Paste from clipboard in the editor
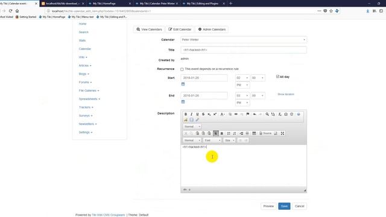Viewport: 386px width, 217px height. (x=197, y=133)
